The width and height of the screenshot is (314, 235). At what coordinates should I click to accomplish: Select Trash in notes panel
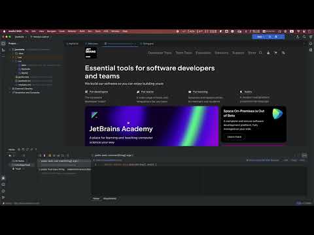[18, 168]
